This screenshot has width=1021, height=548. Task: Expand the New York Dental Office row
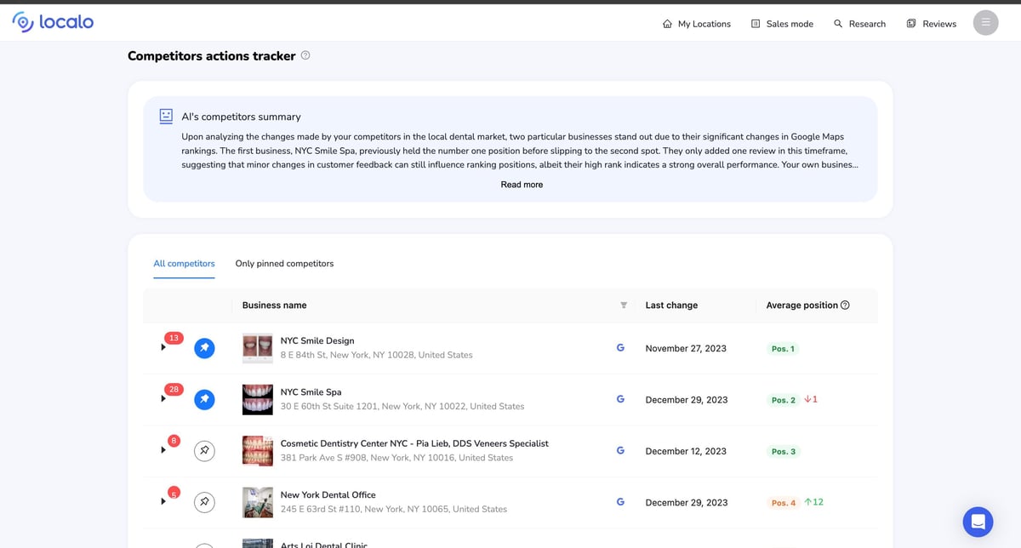(163, 502)
